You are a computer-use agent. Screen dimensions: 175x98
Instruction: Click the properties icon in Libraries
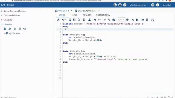pyautogui.click(x=20, y=29)
